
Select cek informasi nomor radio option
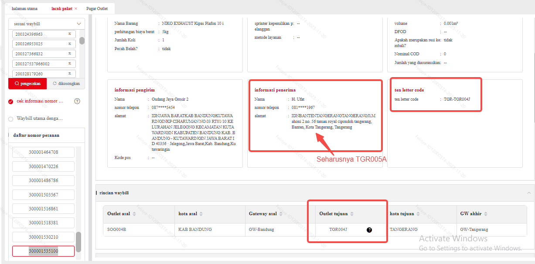point(11,102)
